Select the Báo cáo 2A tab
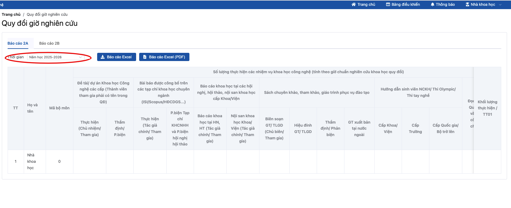This screenshot has width=511, height=208. (x=18, y=43)
